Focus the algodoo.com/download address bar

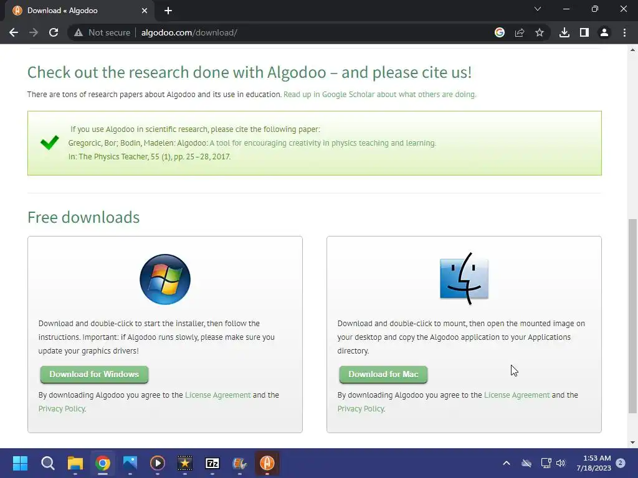[189, 32]
